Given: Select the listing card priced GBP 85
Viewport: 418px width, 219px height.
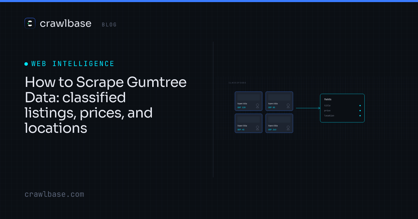Looking at the screenshot, I should point(279,101).
